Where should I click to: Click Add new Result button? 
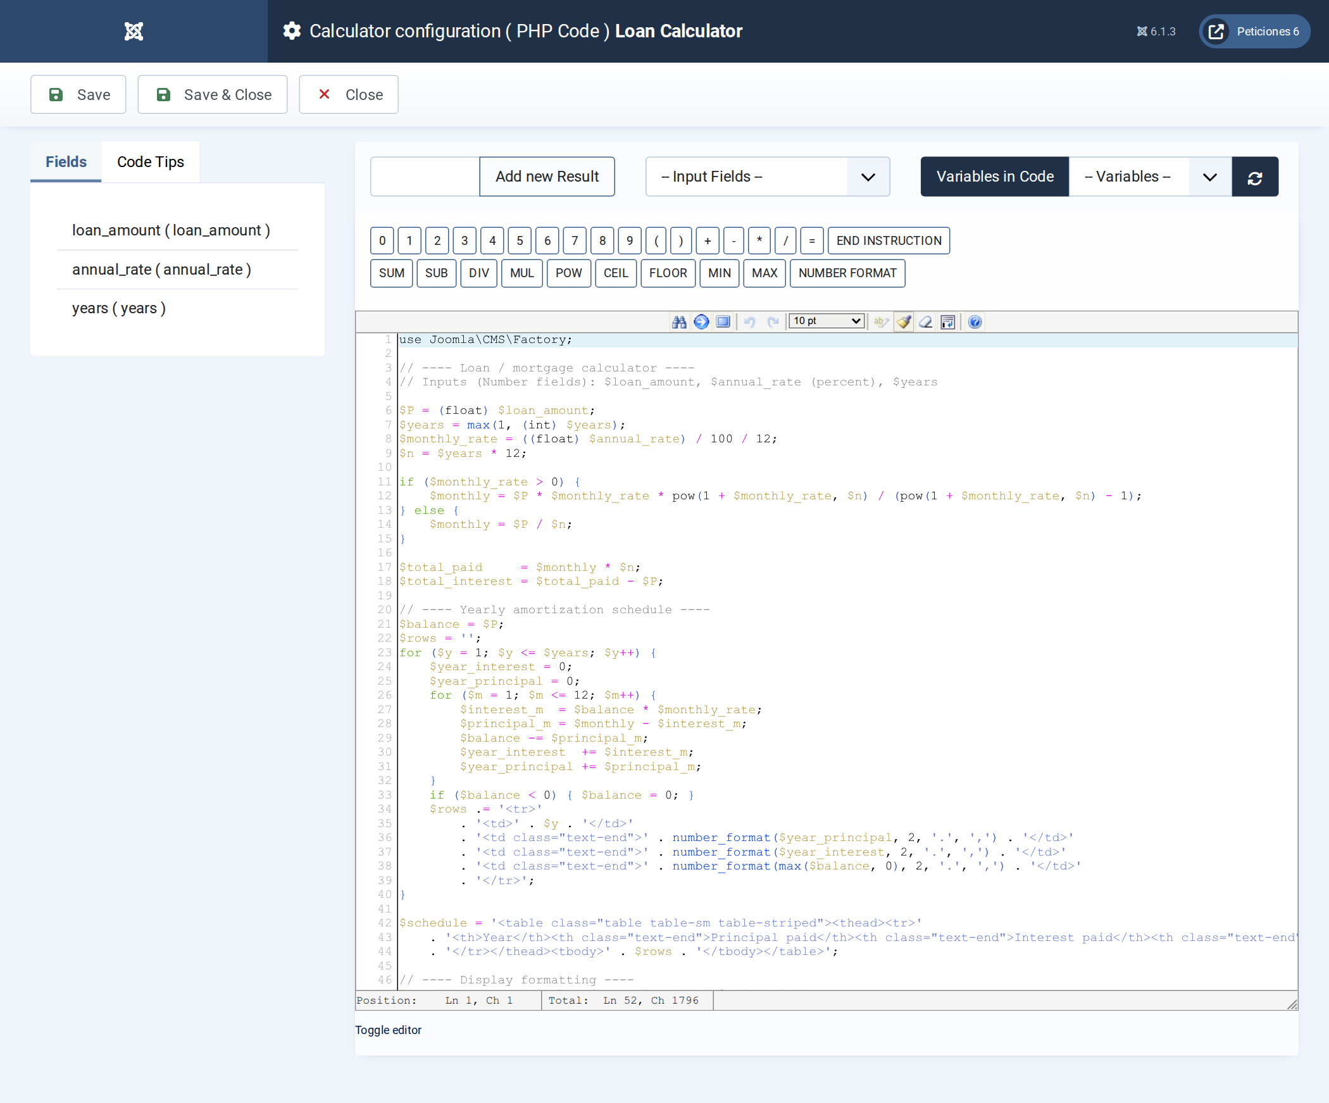547,177
